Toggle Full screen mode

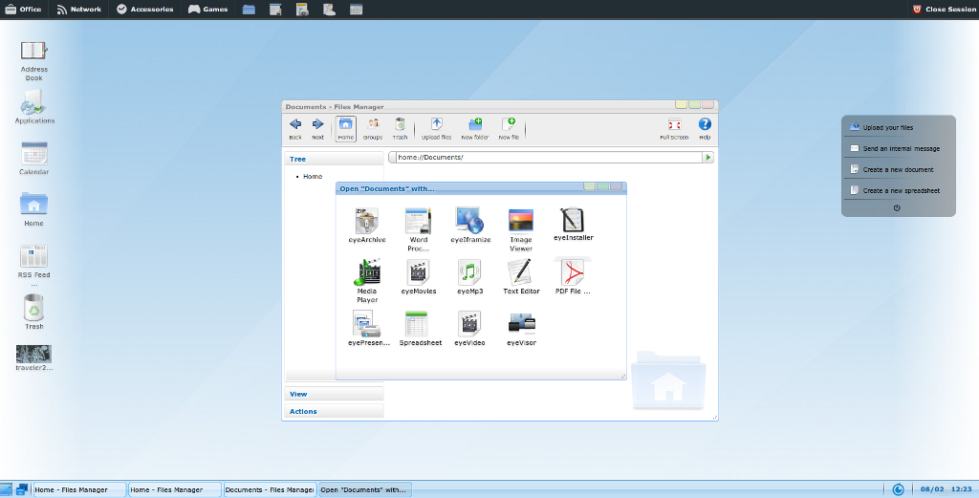(674, 128)
